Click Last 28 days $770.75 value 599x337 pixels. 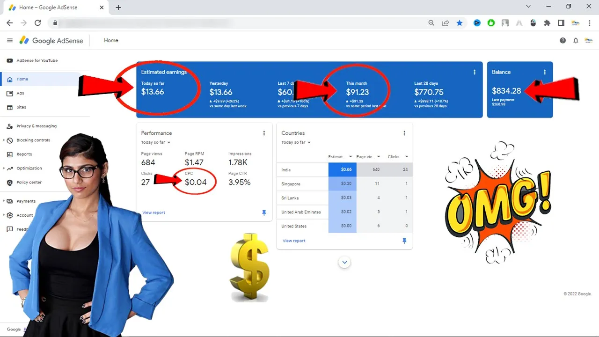(x=429, y=92)
